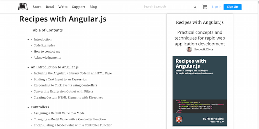Open the Write menu
The width and height of the screenshot is (259, 129).
point(63,7)
